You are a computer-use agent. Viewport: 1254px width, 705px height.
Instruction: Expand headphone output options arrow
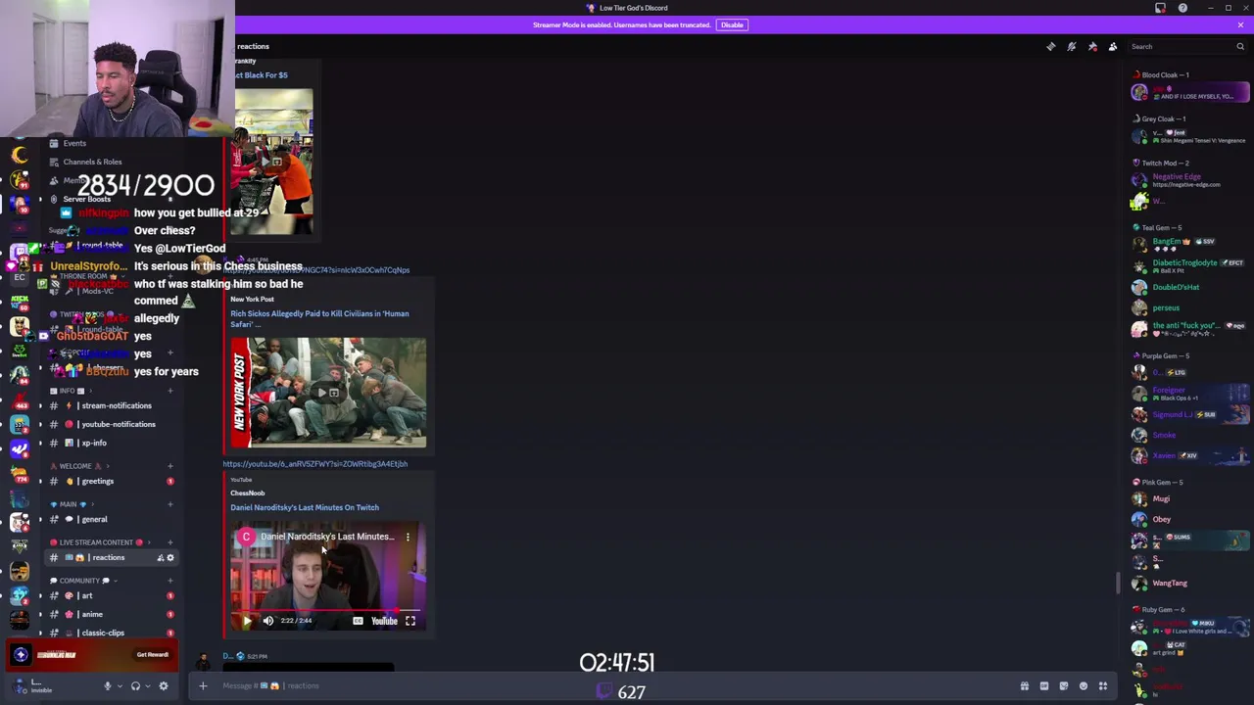147,686
